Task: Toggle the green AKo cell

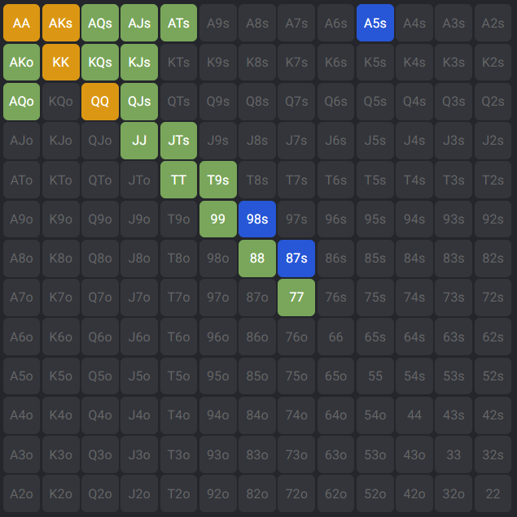Action: [21, 62]
